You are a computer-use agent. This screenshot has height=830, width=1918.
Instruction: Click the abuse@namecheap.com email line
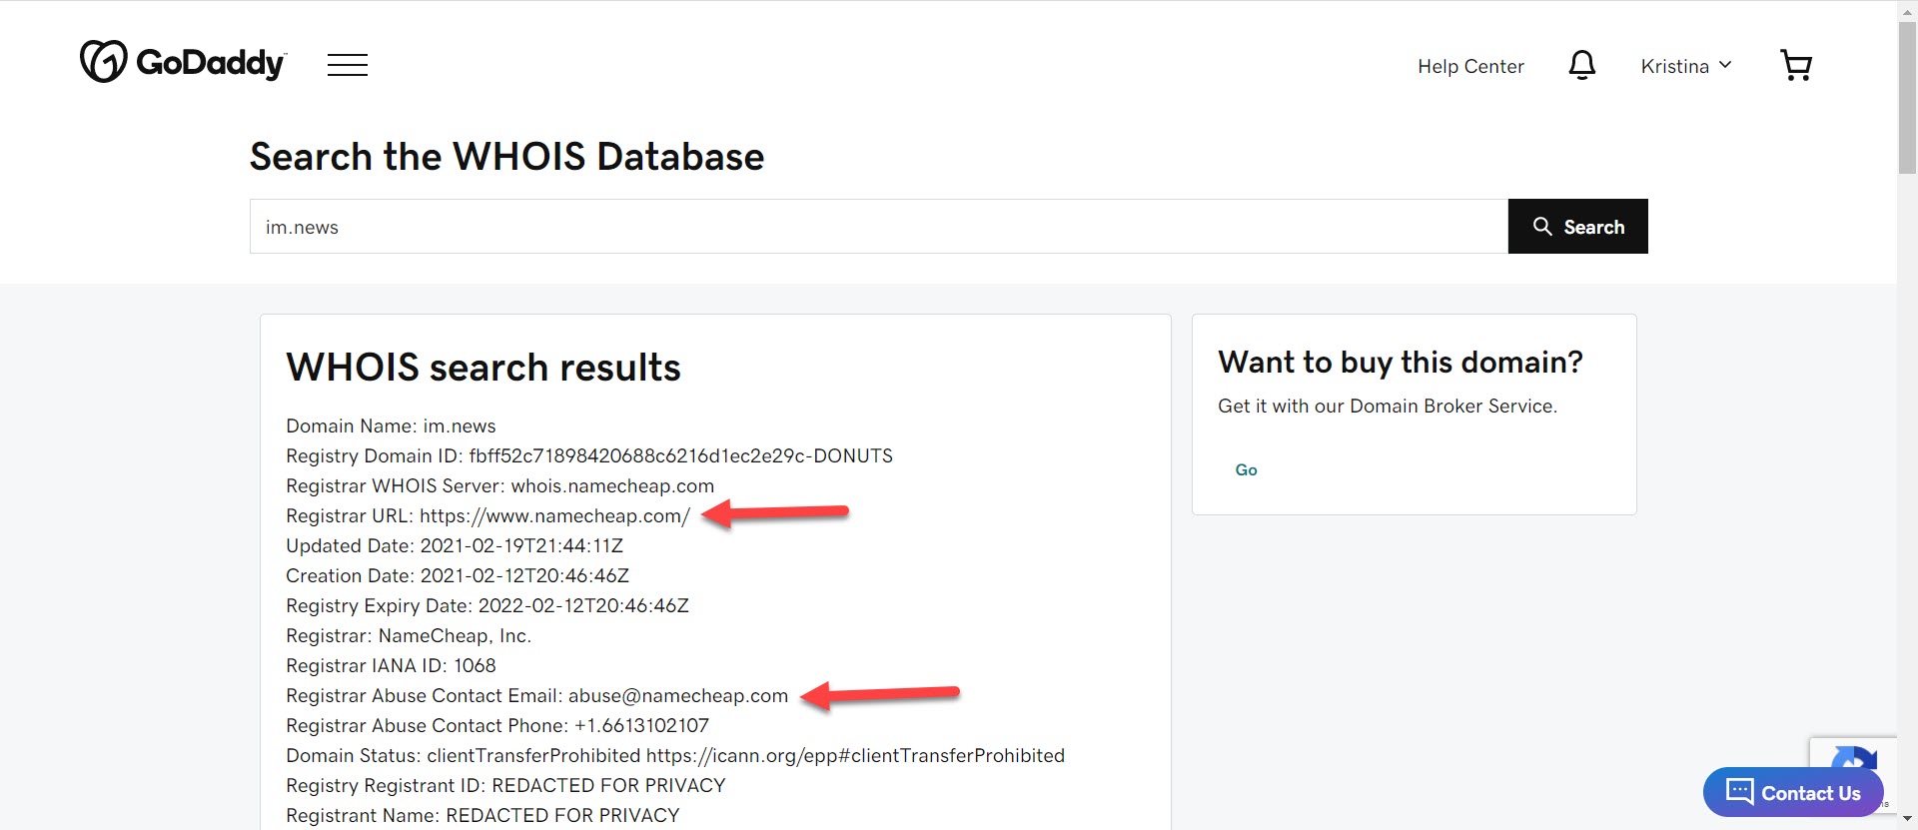536,695
